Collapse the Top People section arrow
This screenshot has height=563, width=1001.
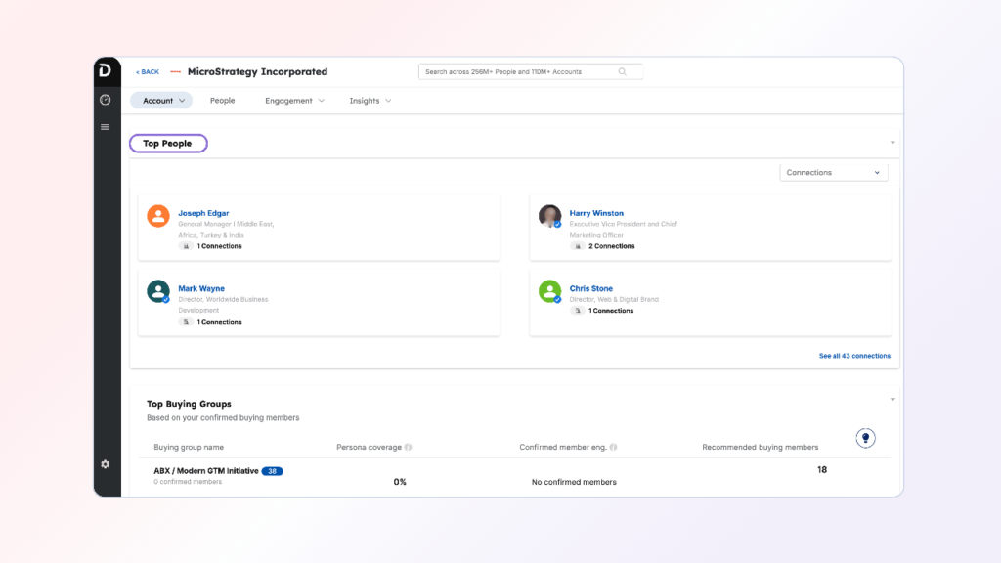(x=892, y=143)
